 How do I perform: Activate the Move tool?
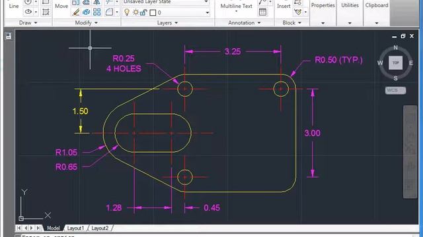(61, 6)
